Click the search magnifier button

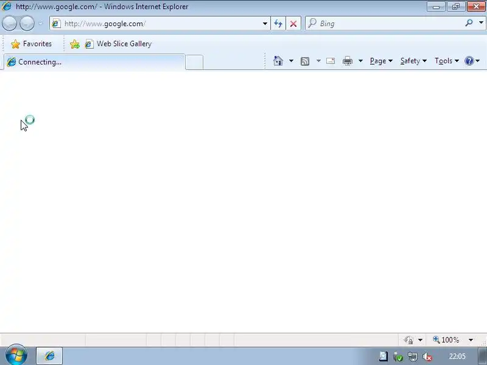[x=469, y=23]
